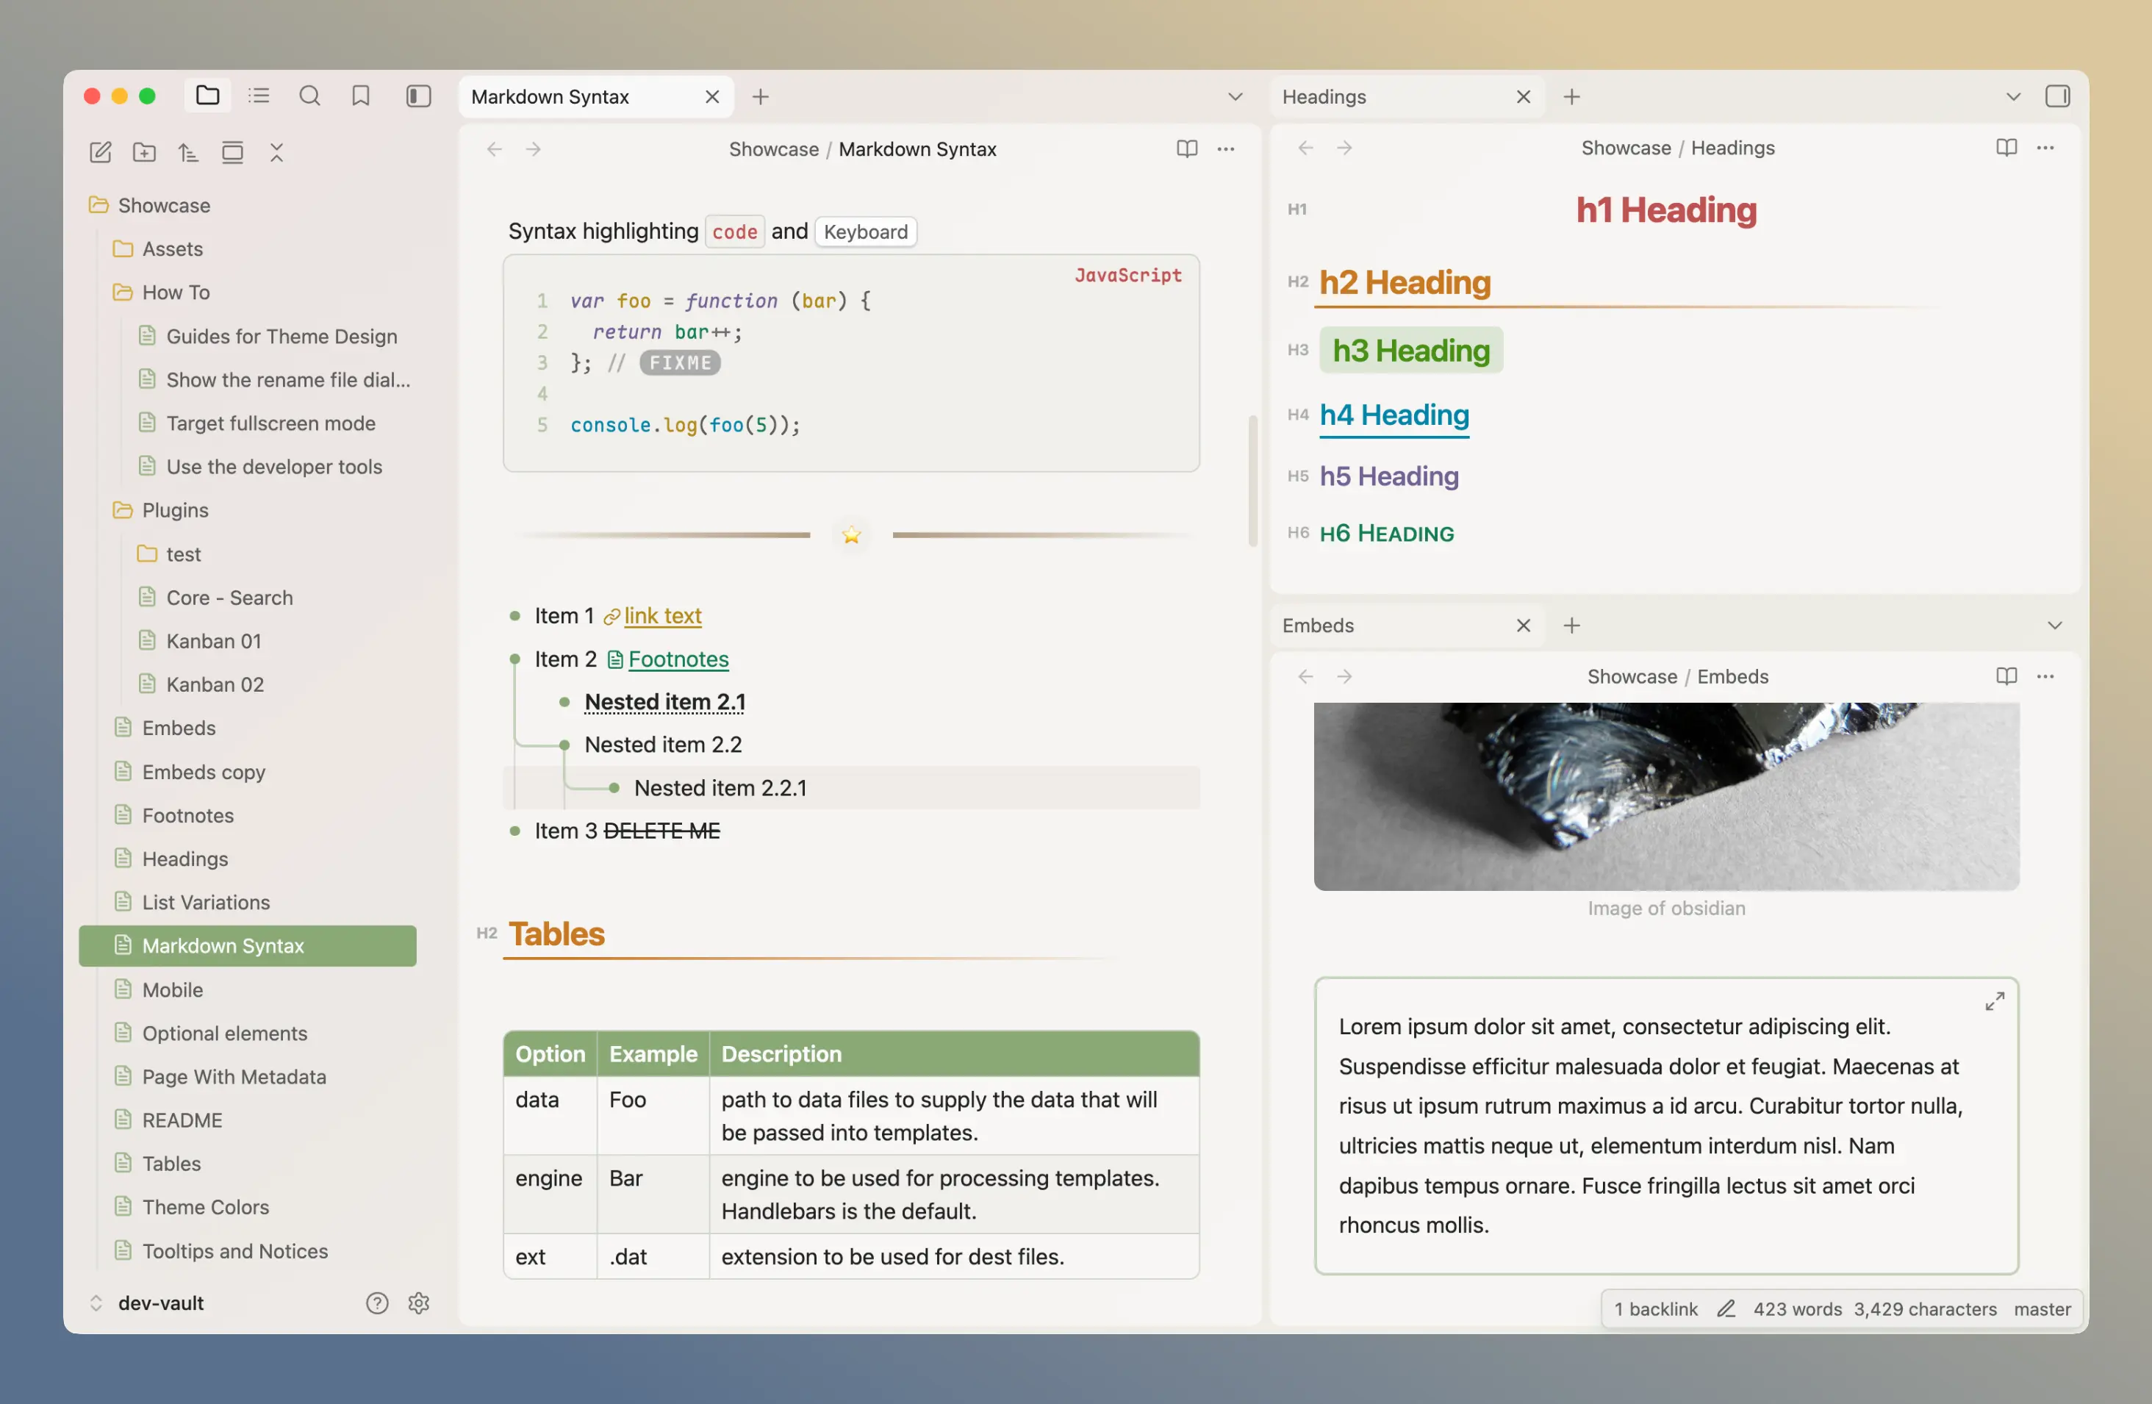Open the search panel icon
The width and height of the screenshot is (2152, 1404).
(x=309, y=96)
